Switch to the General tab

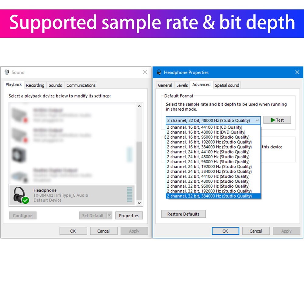click(x=165, y=85)
